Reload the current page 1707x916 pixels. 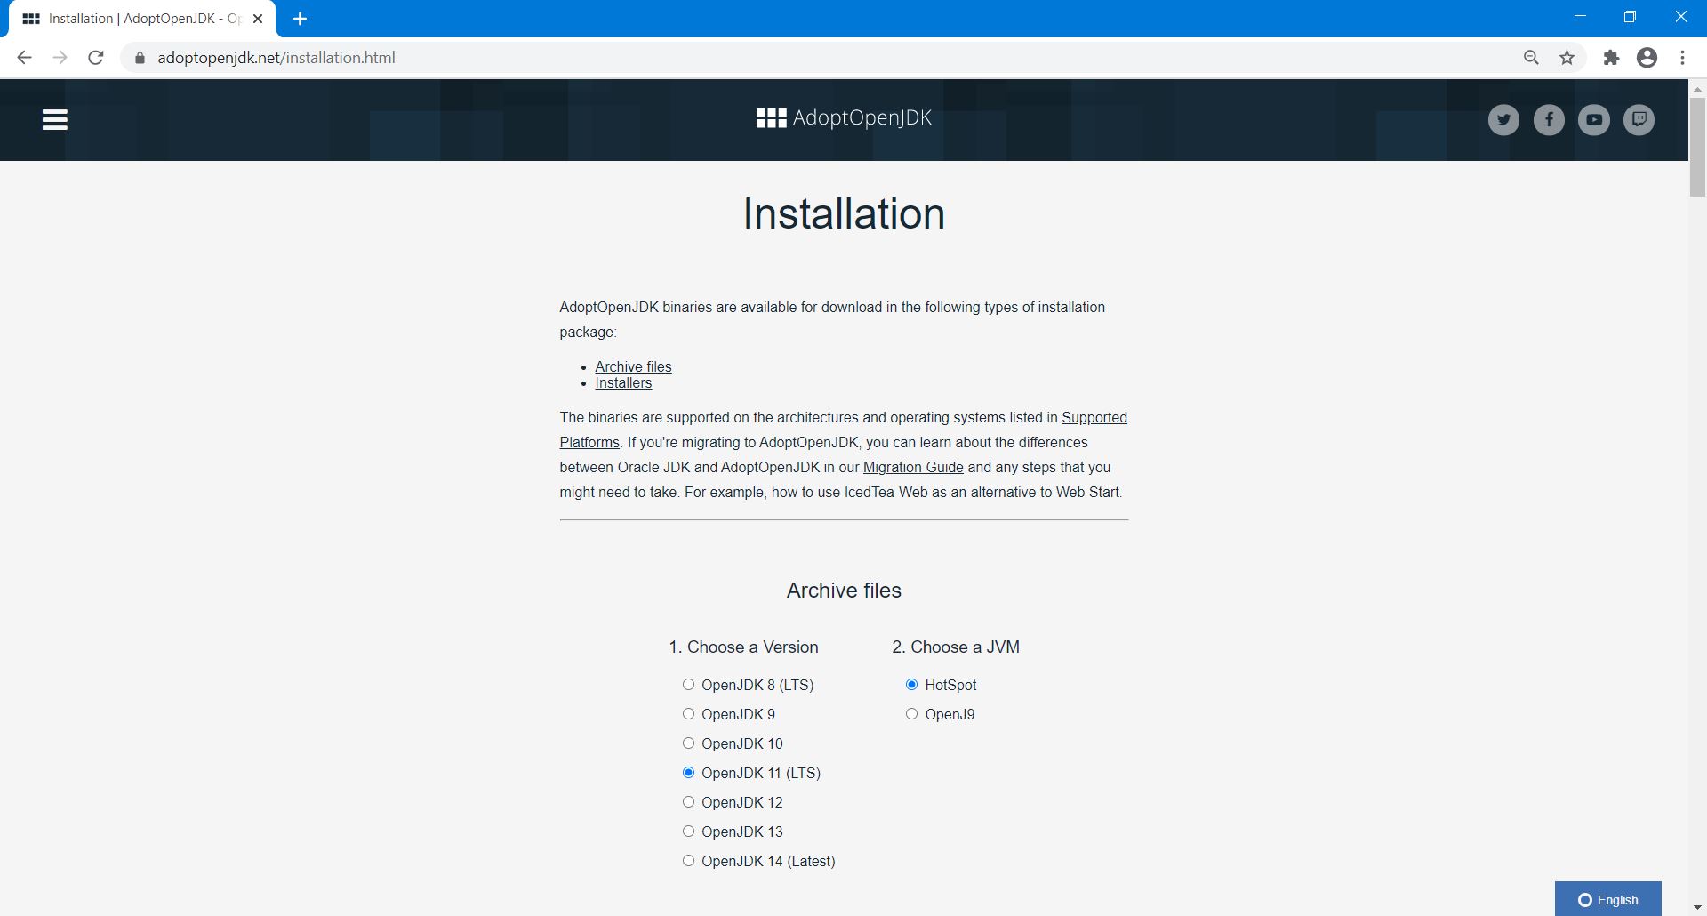coord(96,58)
